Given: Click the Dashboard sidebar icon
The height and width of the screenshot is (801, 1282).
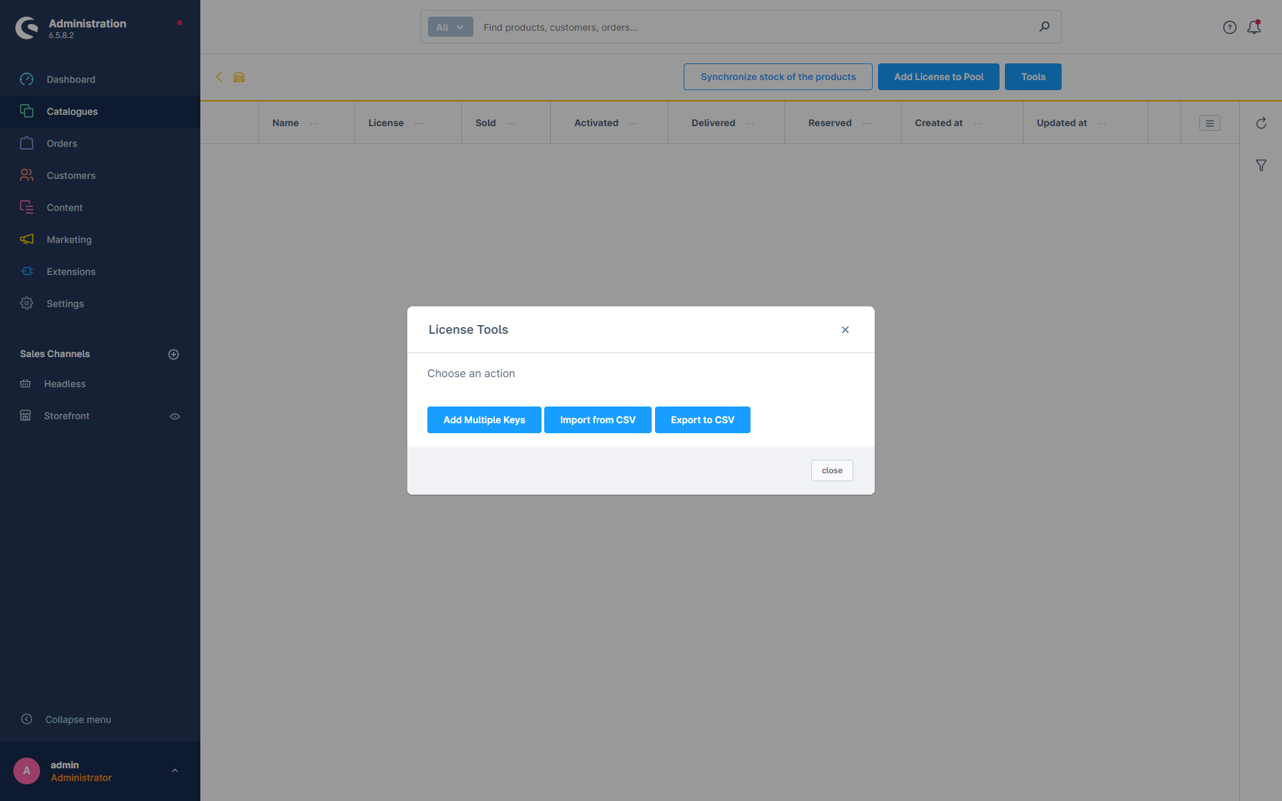Looking at the screenshot, I should pyautogui.click(x=27, y=79).
